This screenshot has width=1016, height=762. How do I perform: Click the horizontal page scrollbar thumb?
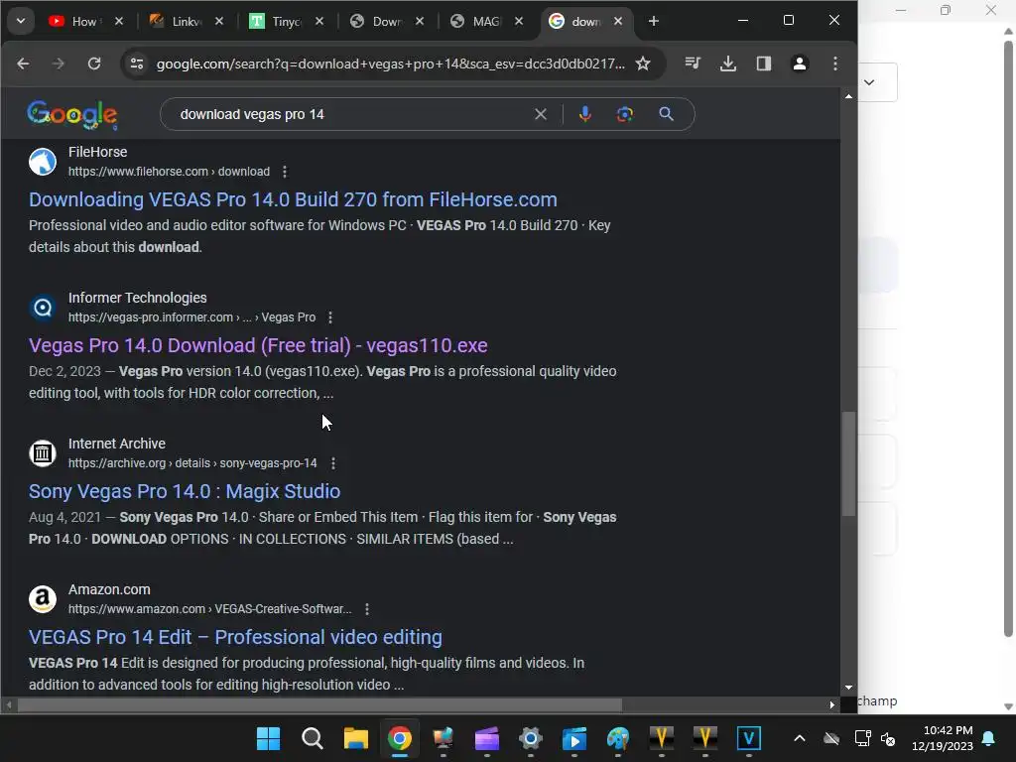320,705
